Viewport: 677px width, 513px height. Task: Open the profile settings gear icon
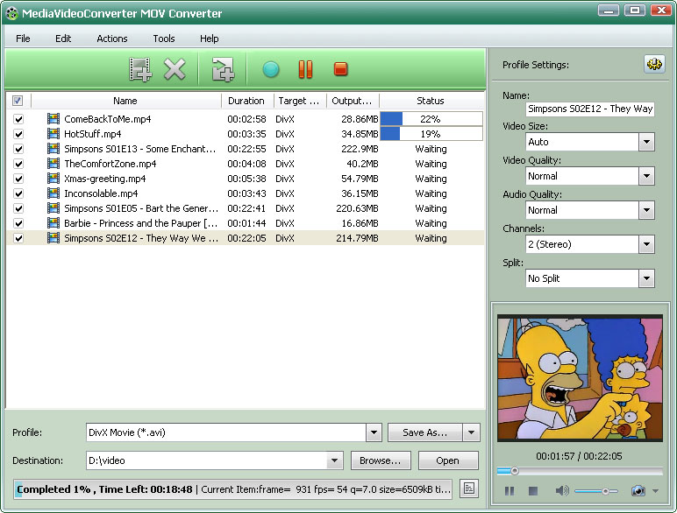[x=654, y=65]
